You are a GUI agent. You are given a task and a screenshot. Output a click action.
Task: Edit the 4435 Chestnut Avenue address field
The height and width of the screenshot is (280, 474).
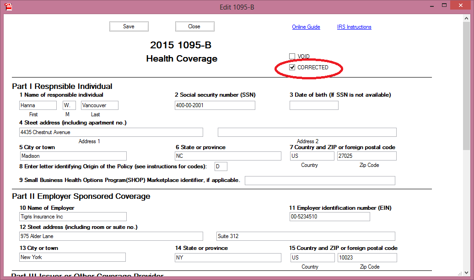pyautogui.click(x=111, y=132)
